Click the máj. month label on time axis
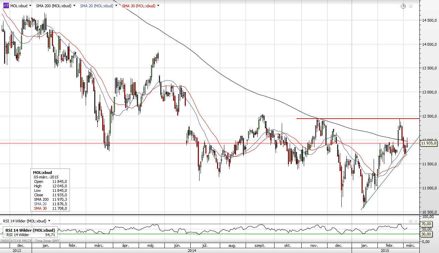Image resolution: width=439 pixels, height=253 pixels. pyautogui.click(x=151, y=246)
